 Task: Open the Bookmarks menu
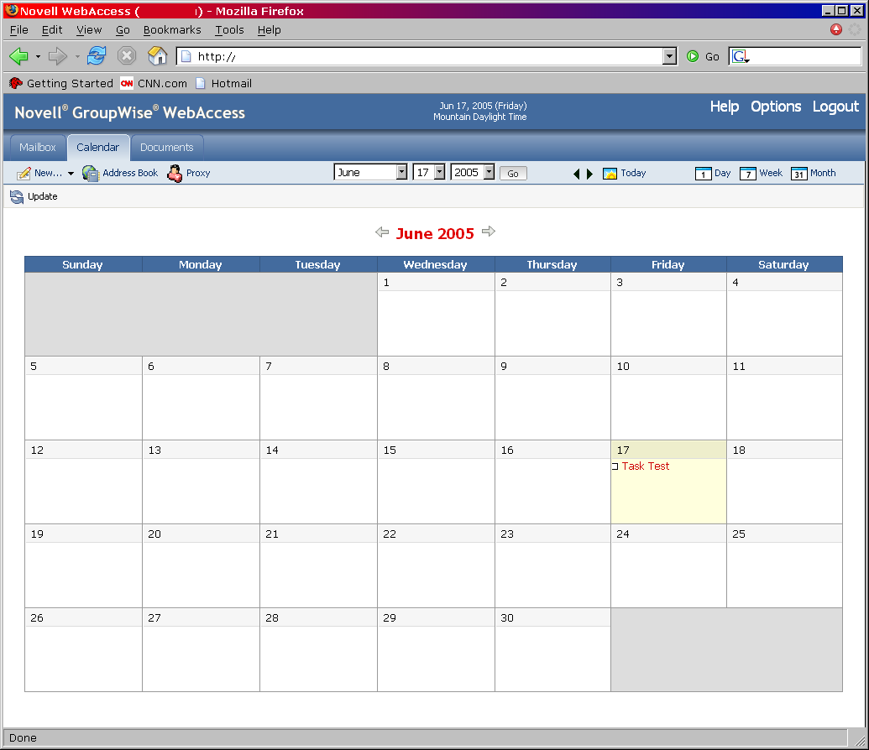172,29
